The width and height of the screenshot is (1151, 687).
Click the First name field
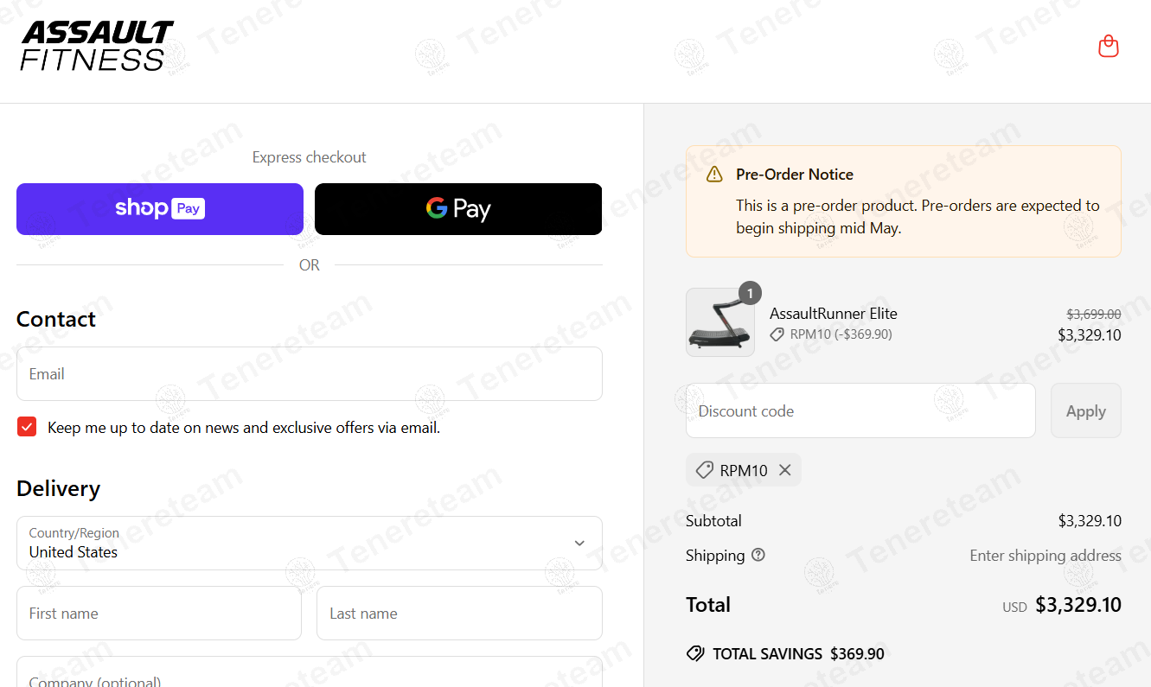pos(159,614)
